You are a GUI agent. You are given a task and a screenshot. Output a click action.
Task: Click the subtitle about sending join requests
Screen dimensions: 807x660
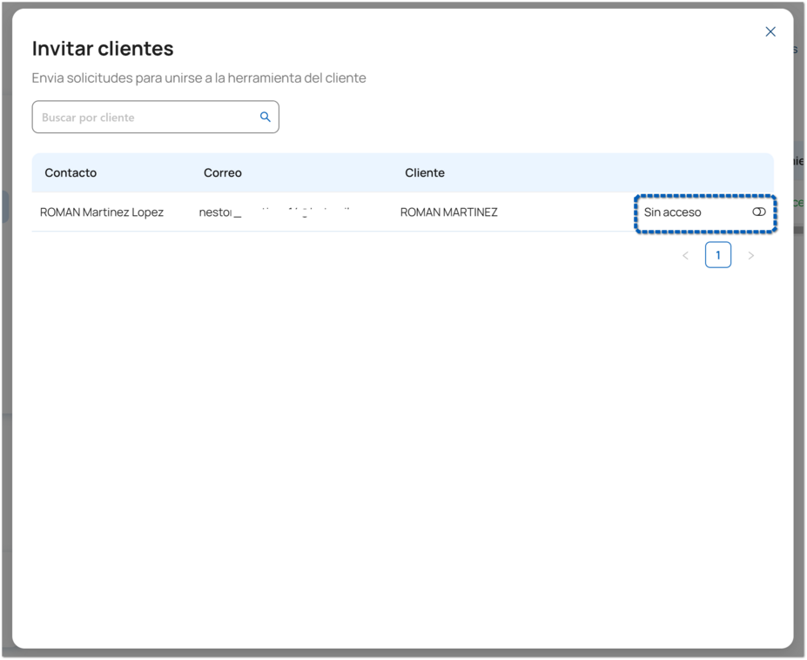[x=198, y=78]
